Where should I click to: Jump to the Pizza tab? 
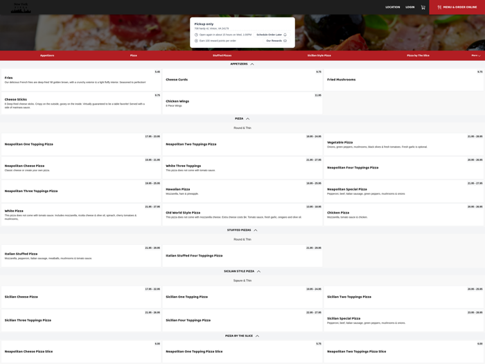[x=133, y=55]
